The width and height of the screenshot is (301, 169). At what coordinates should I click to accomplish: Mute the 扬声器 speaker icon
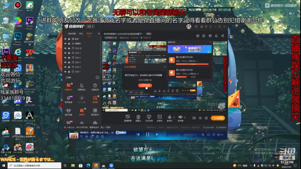pyautogui.click(x=180, y=117)
